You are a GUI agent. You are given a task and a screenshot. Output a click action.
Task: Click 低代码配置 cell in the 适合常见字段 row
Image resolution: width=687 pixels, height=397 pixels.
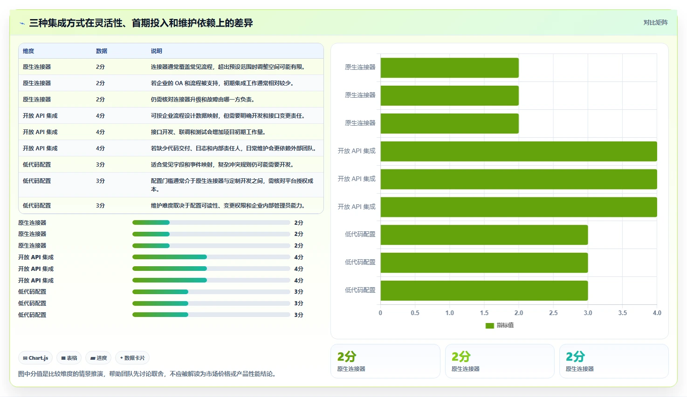(37, 165)
